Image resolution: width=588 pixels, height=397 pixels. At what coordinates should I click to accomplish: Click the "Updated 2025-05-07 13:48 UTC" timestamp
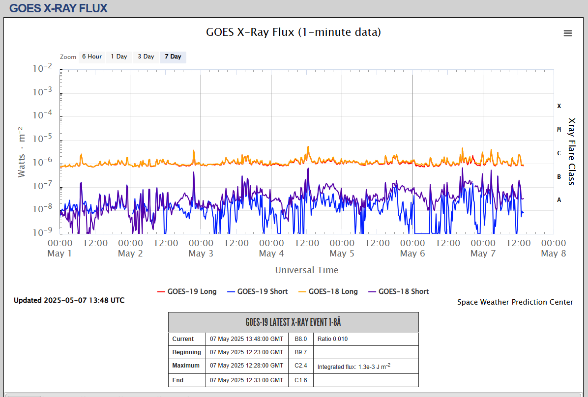[x=69, y=300]
